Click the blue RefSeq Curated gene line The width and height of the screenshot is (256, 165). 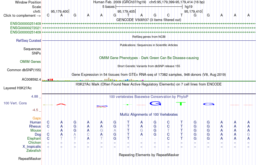pos(149,40)
